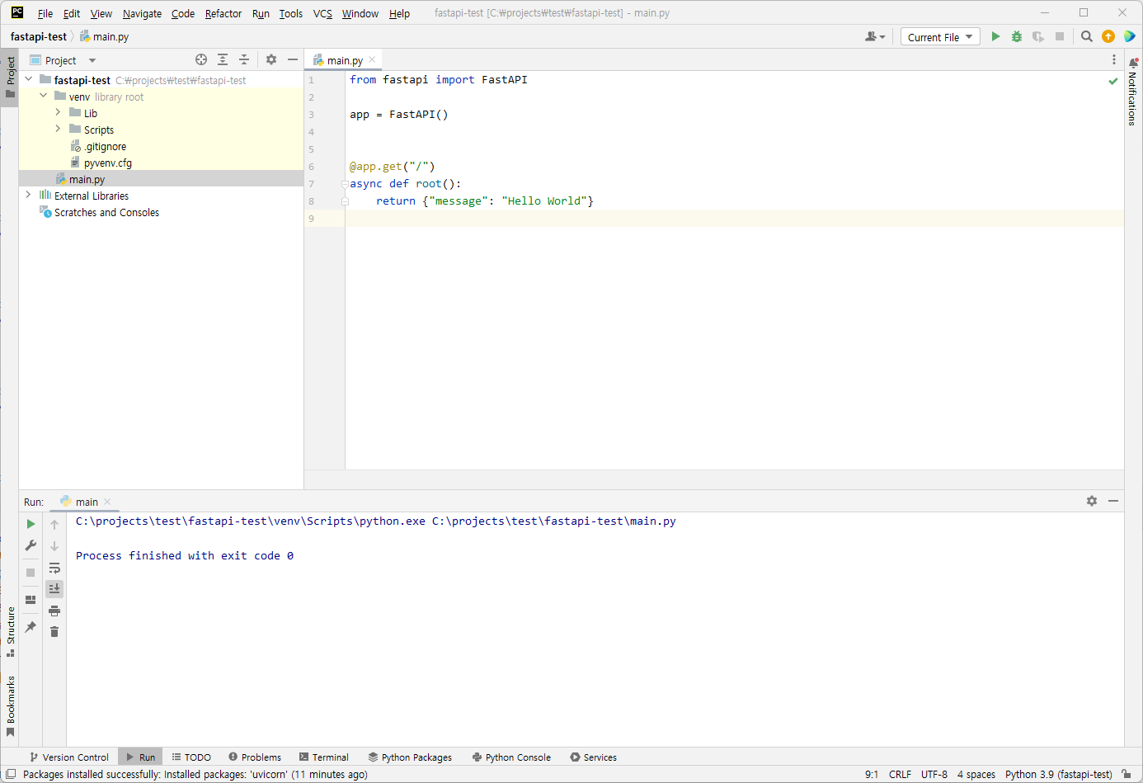Run with coverage from the toolbar
Viewport: 1143px width, 783px height.
(x=1038, y=36)
